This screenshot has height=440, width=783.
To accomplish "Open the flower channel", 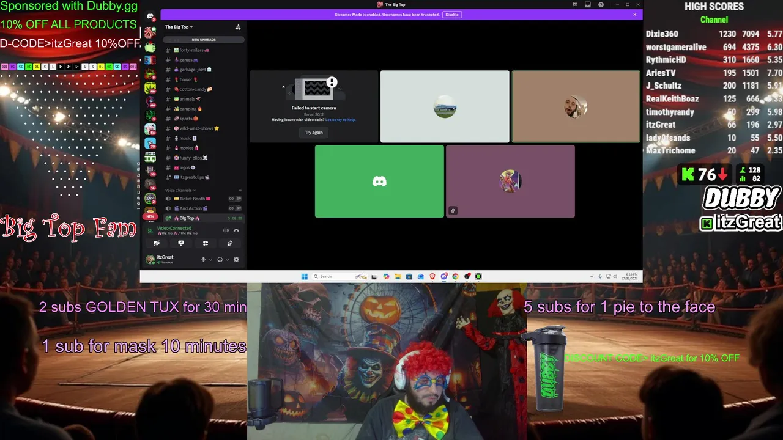I will [x=204, y=79].
